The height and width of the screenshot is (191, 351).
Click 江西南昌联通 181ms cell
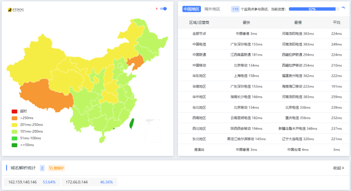[246, 55]
